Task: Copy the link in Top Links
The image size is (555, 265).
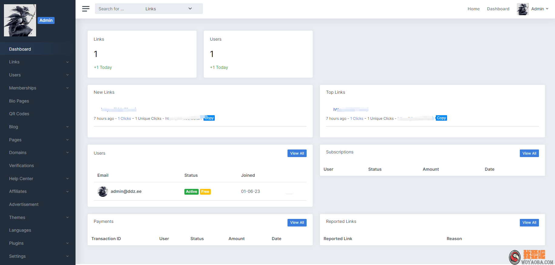Action: click(x=441, y=118)
